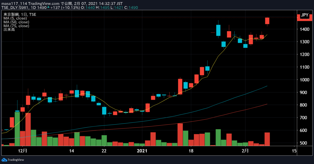
Task: Select the MA (50, close) indicator label
Action: (x=16, y=22)
